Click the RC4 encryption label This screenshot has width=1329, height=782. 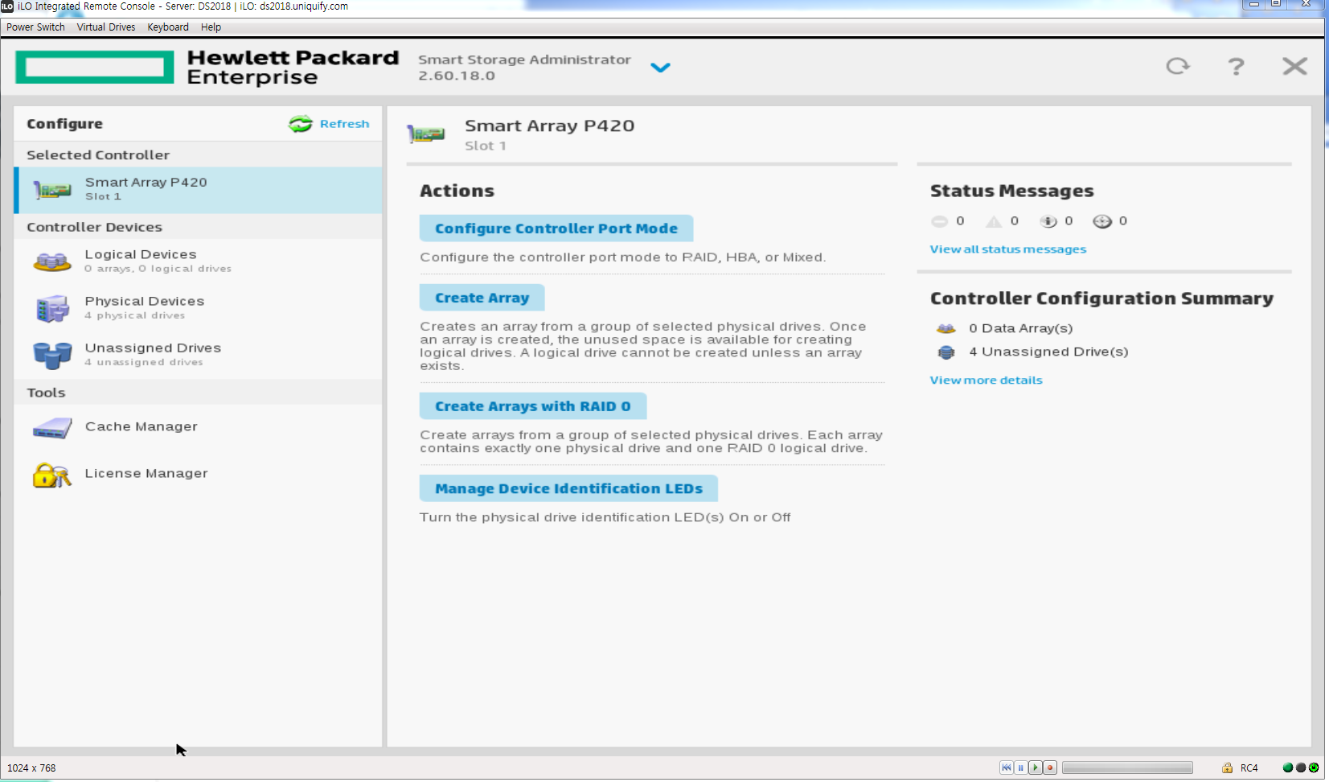1249,768
